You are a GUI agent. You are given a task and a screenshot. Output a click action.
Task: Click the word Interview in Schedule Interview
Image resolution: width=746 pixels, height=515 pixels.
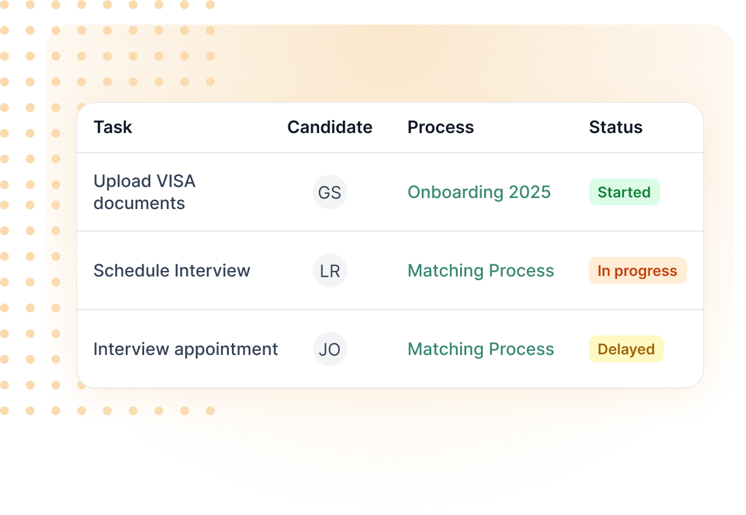click(x=212, y=270)
